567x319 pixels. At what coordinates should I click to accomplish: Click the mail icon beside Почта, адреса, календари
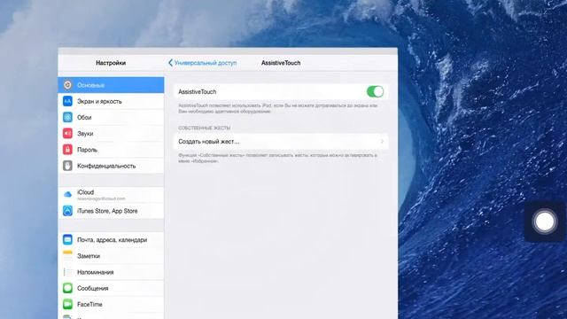67,240
